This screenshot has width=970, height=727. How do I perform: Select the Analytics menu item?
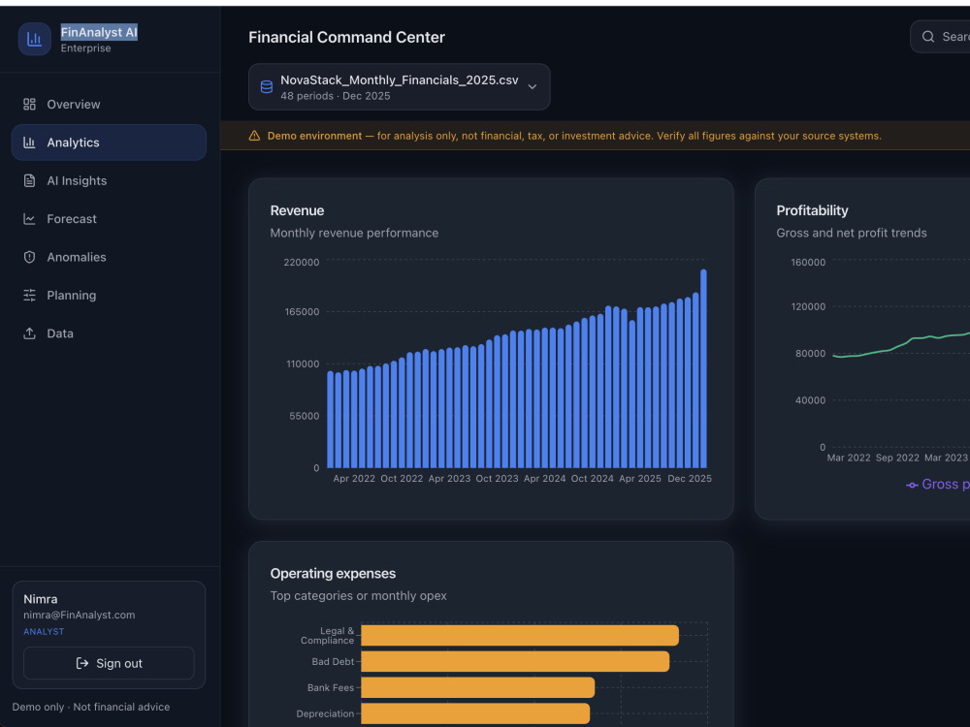click(x=109, y=142)
